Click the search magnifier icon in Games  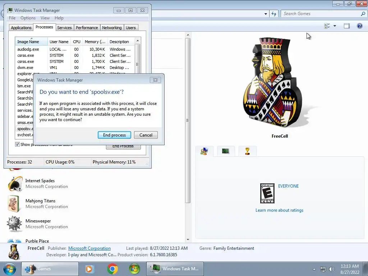tap(363, 14)
